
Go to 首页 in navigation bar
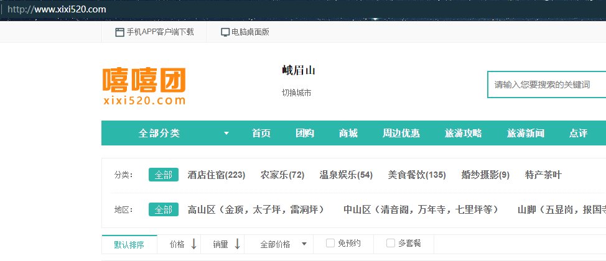point(261,134)
